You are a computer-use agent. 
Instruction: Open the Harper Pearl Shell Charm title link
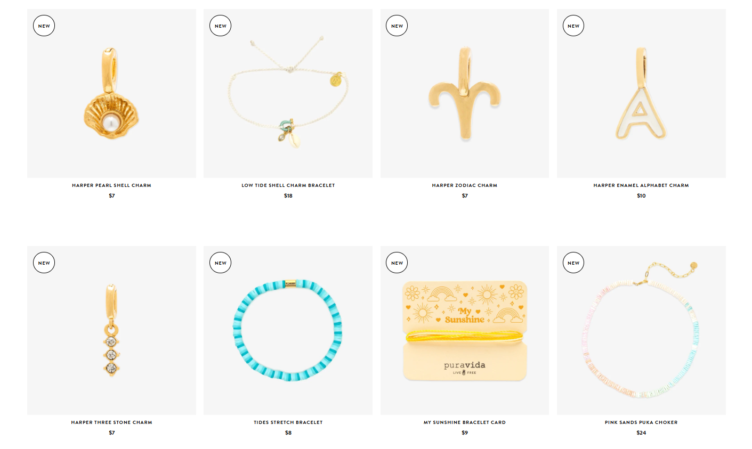click(x=111, y=185)
